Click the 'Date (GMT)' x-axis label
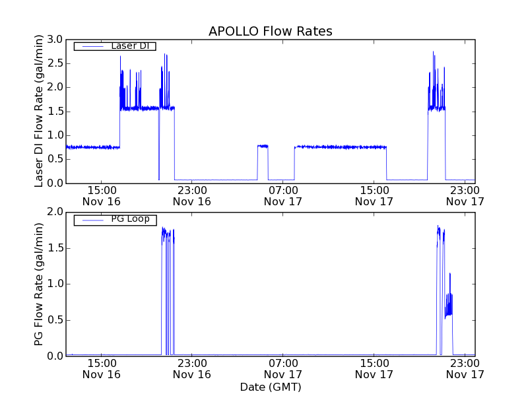528x396 pixels. click(271, 387)
